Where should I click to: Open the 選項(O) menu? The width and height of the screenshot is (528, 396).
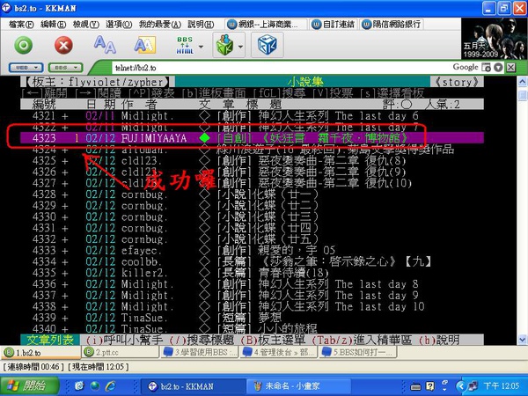click(119, 25)
